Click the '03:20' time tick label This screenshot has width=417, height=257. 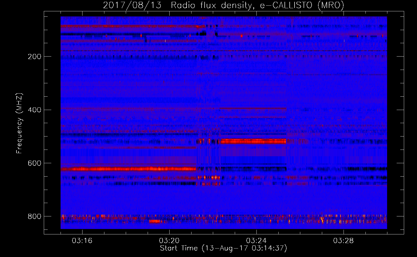point(169,241)
